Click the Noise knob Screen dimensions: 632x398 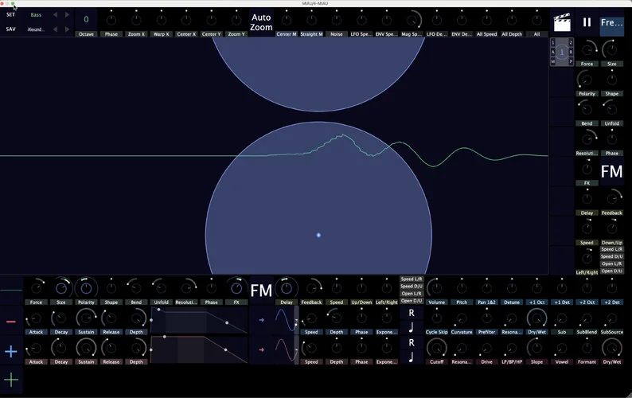(336, 19)
